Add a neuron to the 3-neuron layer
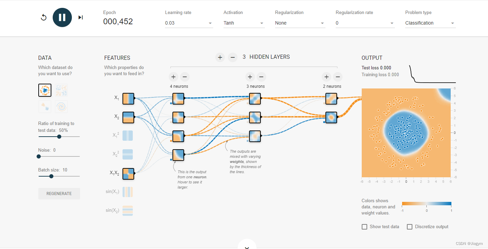Viewport: 488px width, 249px height. click(250, 77)
